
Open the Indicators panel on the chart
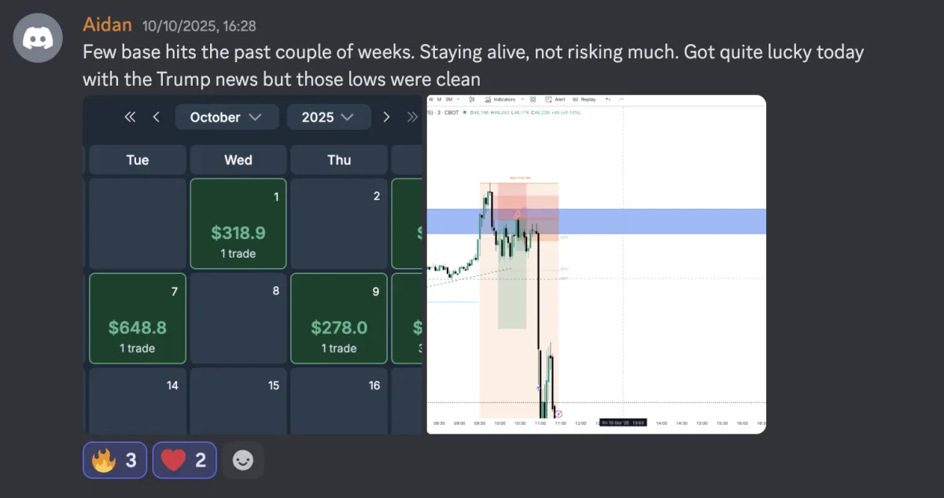click(x=500, y=100)
